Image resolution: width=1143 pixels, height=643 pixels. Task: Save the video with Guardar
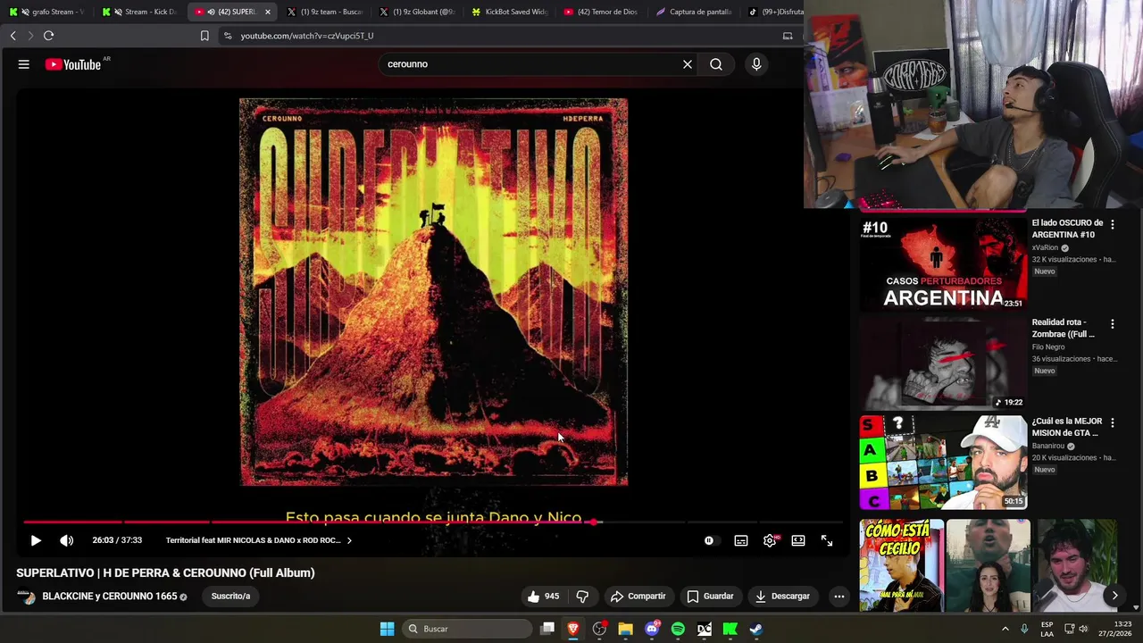click(x=710, y=596)
